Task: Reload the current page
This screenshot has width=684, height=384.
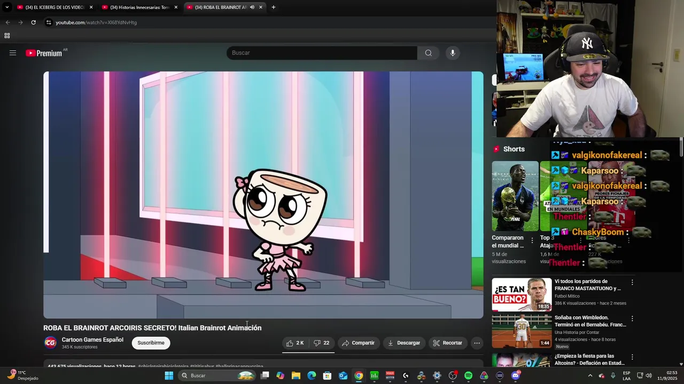Action: (x=33, y=22)
